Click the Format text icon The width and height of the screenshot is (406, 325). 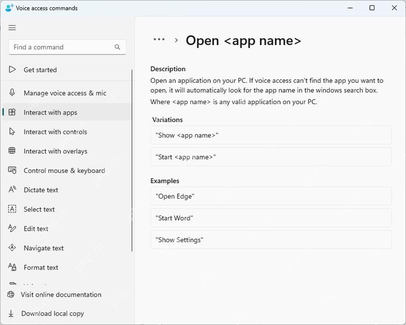tap(12, 267)
